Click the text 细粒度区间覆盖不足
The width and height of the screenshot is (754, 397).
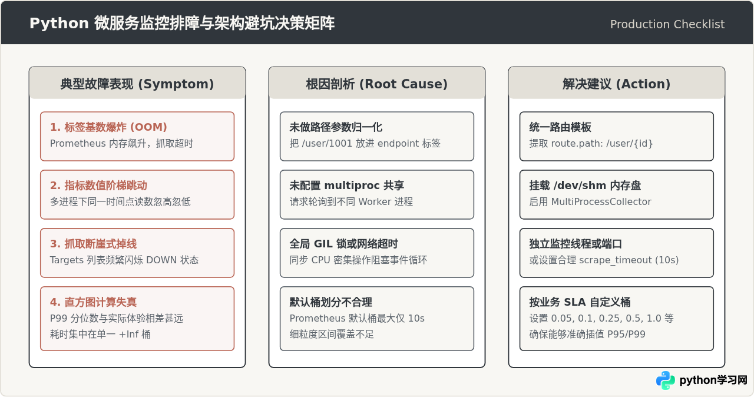[x=332, y=334]
